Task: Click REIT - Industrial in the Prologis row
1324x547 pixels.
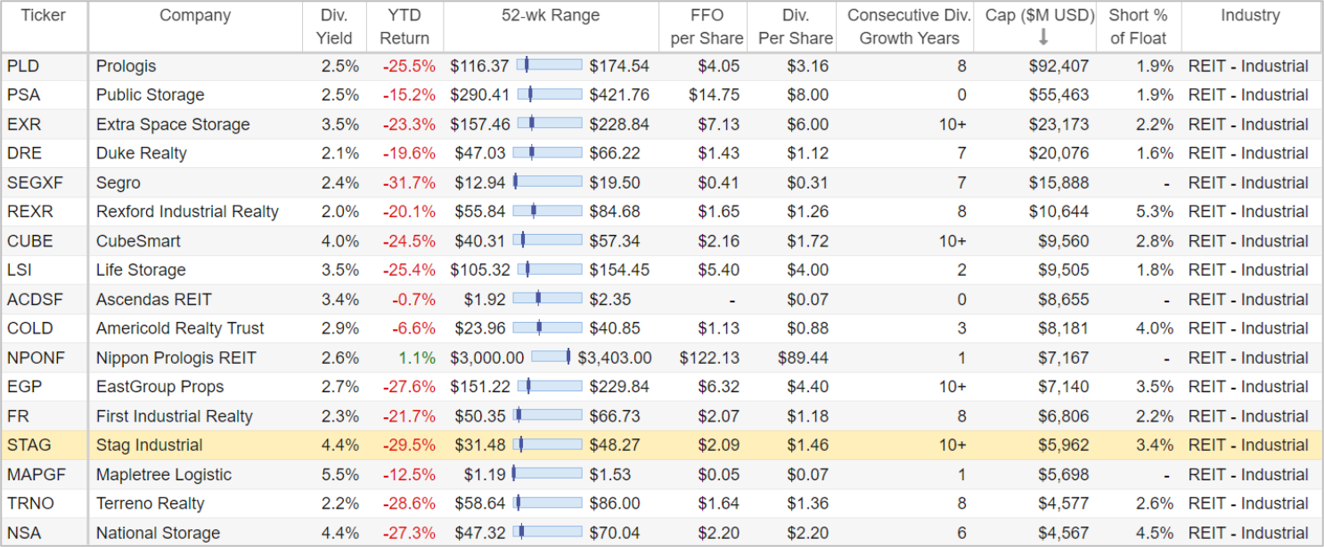Action: click(1248, 66)
